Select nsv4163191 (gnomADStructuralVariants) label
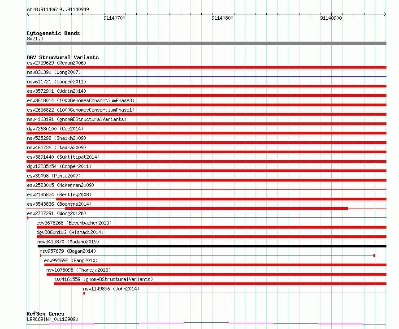Image resolution: width=399 pixels, height=329 pixels. [x=77, y=119]
